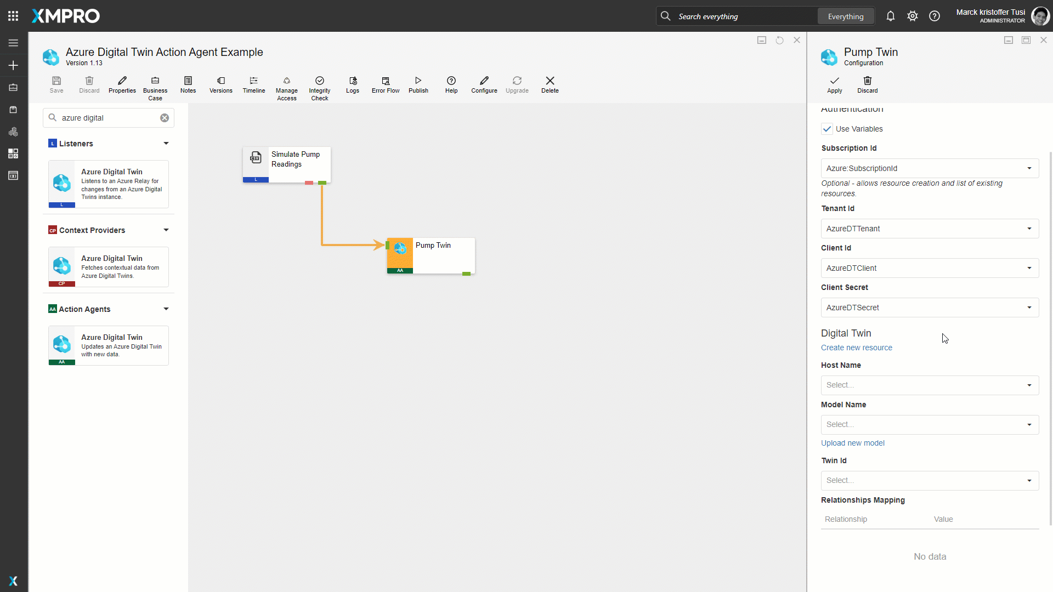1053x592 pixels.
Task: Collapse the Listeners section
Action: click(166, 144)
